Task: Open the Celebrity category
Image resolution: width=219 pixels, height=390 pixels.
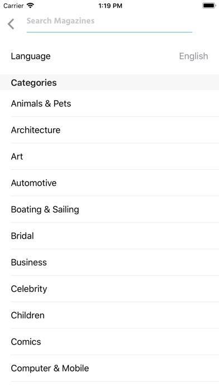Action: pyautogui.click(x=109, y=289)
